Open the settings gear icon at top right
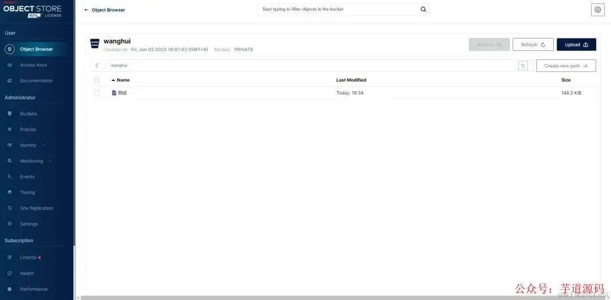This screenshot has height=300, width=611. click(598, 10)
